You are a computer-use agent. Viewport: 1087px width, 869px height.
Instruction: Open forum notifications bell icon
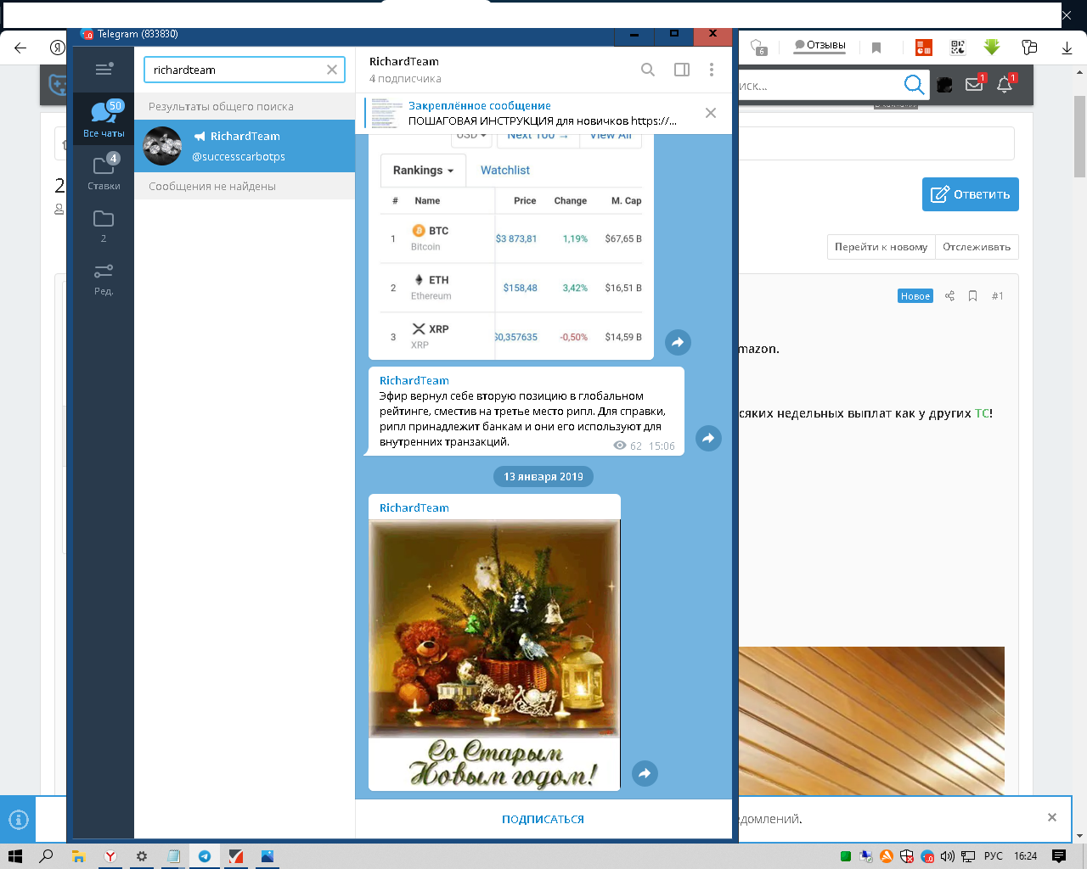[x=1005, y=83]
